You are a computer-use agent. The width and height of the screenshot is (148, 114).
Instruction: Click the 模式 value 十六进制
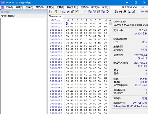(x=142, y=79)
